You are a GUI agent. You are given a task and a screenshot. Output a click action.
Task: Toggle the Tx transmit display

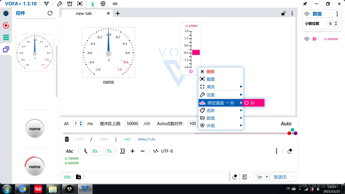coord(109,151)
